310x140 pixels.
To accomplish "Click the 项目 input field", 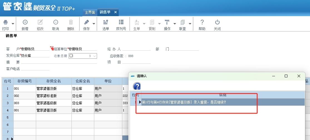I will 137,62.
